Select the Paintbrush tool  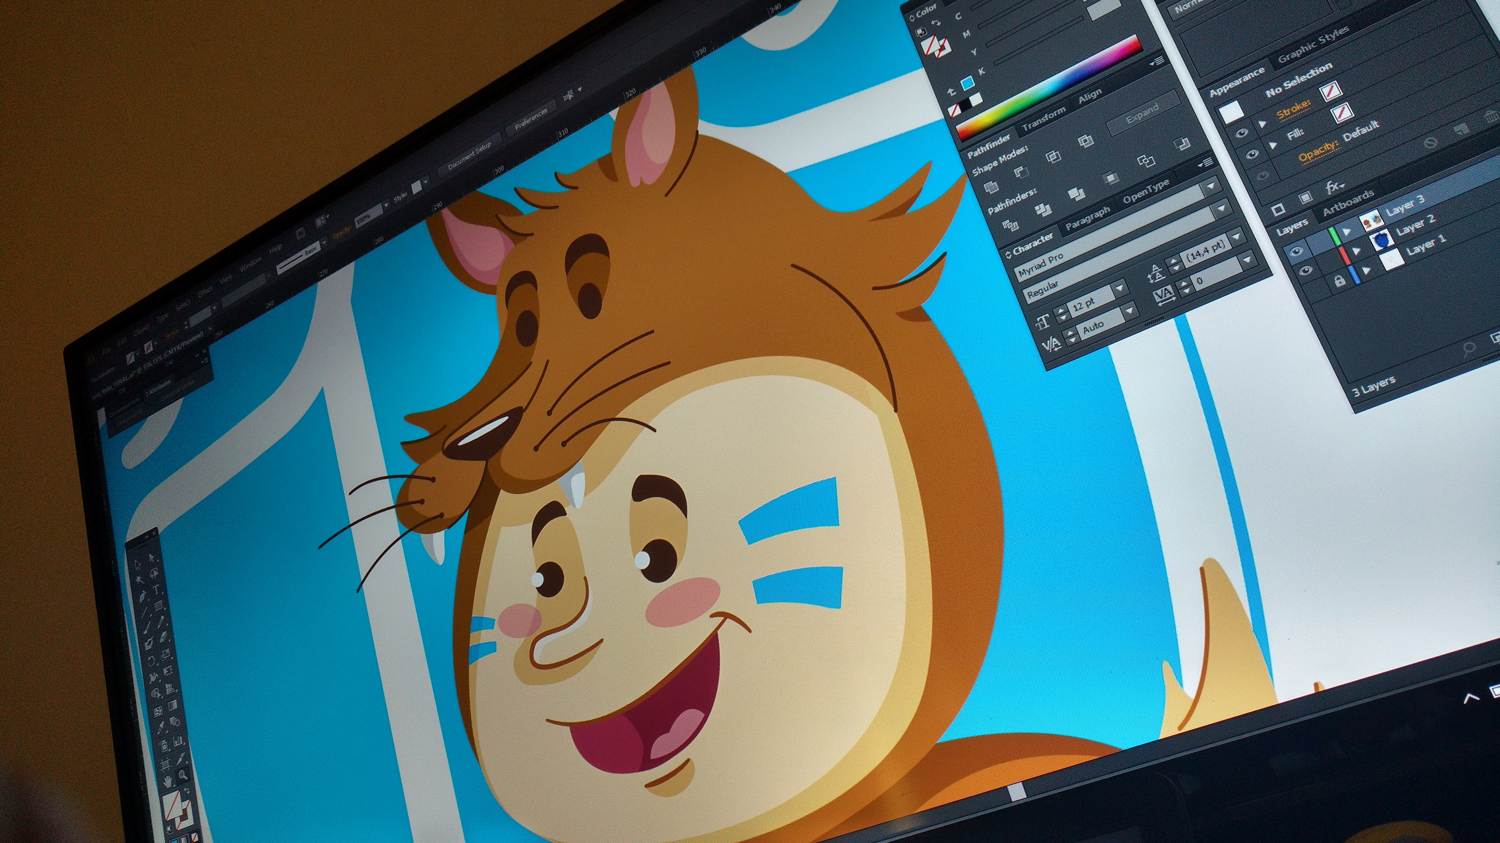147,628
